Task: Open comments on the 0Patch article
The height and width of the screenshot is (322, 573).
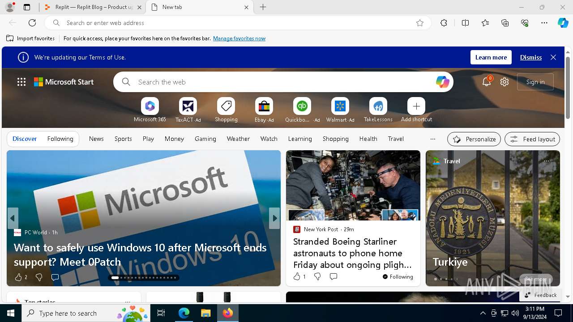Action: (x=55, y=277)
